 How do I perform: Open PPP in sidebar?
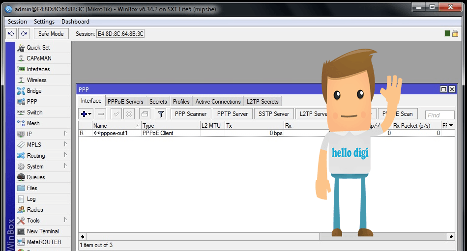click(43, 102)
